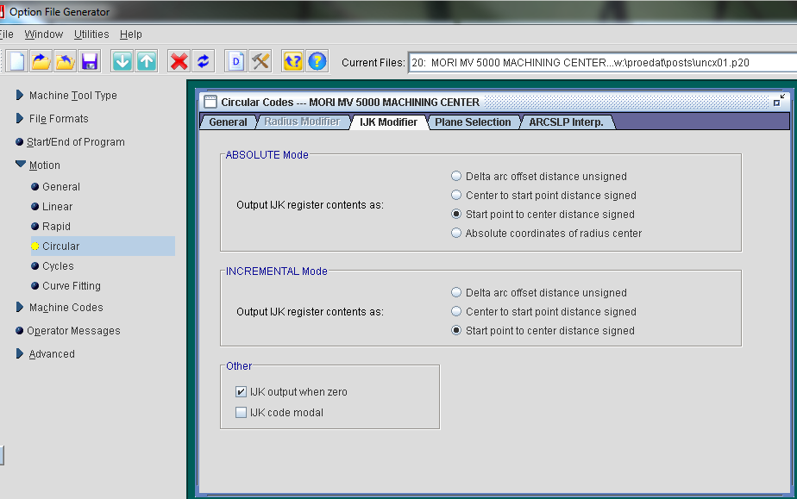Viewport: 797px width, 499px height.
Task: Expand the Machine Codes node
Action: [x=19, y=307]
